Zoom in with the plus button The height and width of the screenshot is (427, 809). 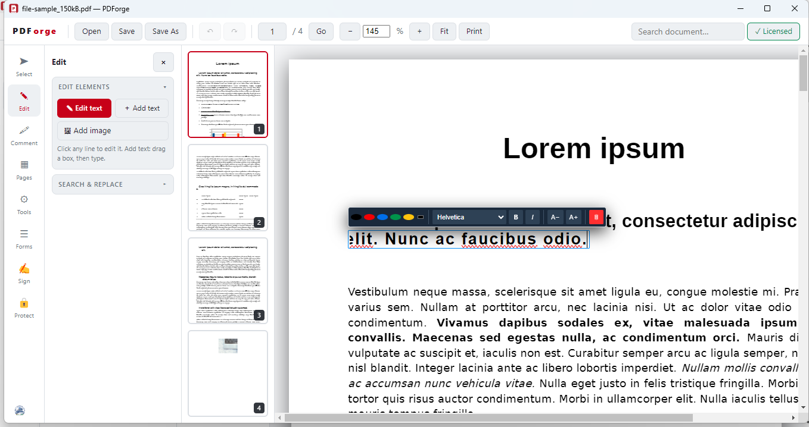(419, 32)
